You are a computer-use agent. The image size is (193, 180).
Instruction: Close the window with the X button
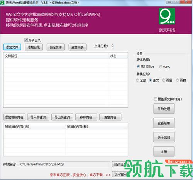click(186, 2)
